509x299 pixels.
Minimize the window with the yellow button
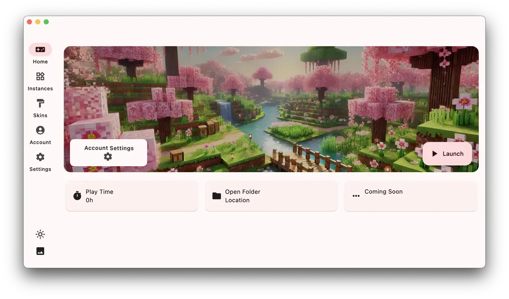(x=38, y=22)
